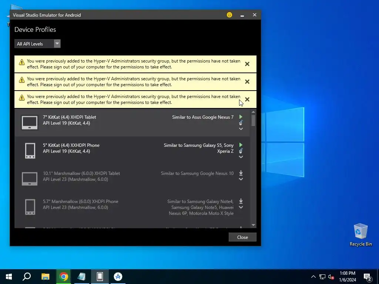Image resolution: width=379 pixels, height=284 pixels.
Task: Dismiss the first Hyper-V warning banner
Action: point(247,64)
